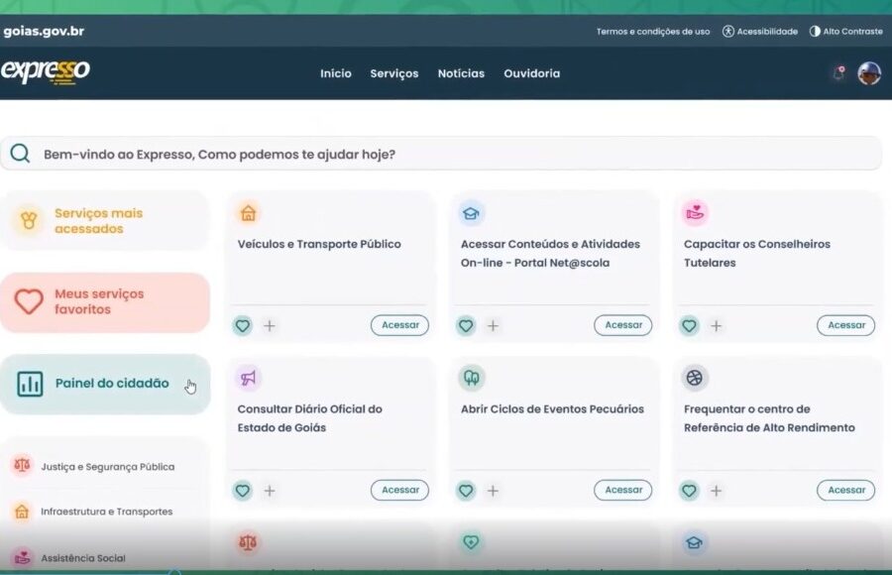The width and height of the screenshot is (892, 575).
Task: Click the Veículos e Transporte Público title
Action: tap(319, 244)
